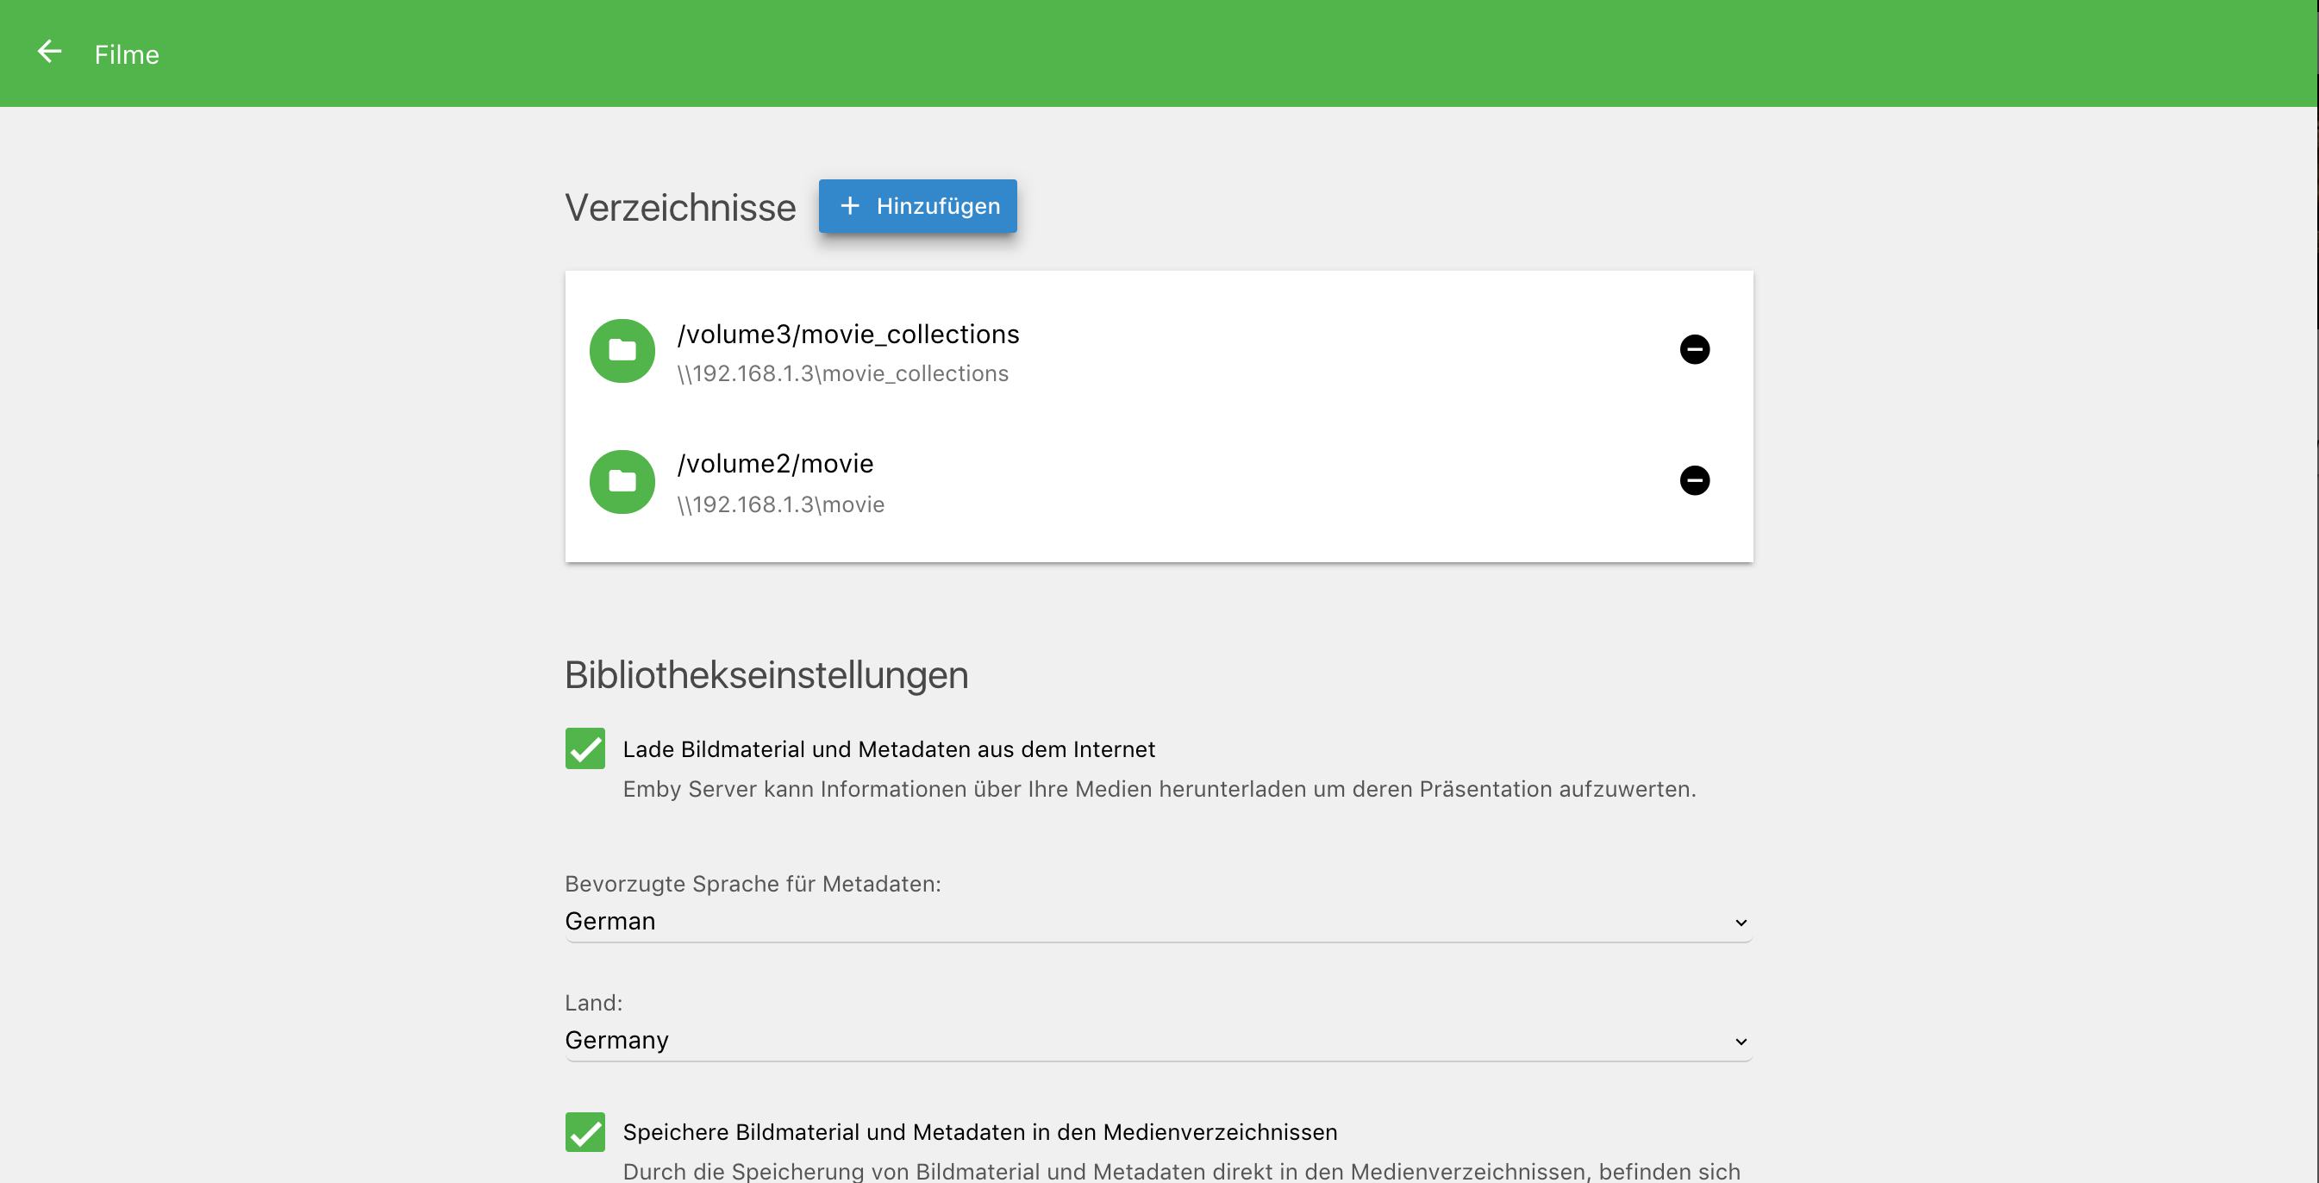Click the Filme page title
Screen dimensions: 2319x1183
click(127, 54)
